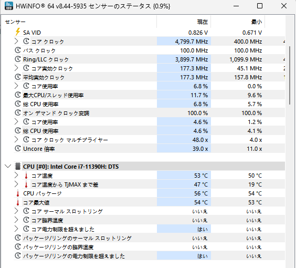The height and width of the screenshot is (268, 296).
Task: Expand the コア クロック row
Action: (x=16, y=41)
